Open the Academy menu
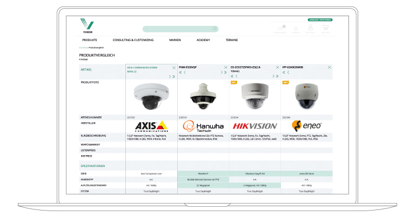This screenshot has height=217, width=416. pos(203,40)
